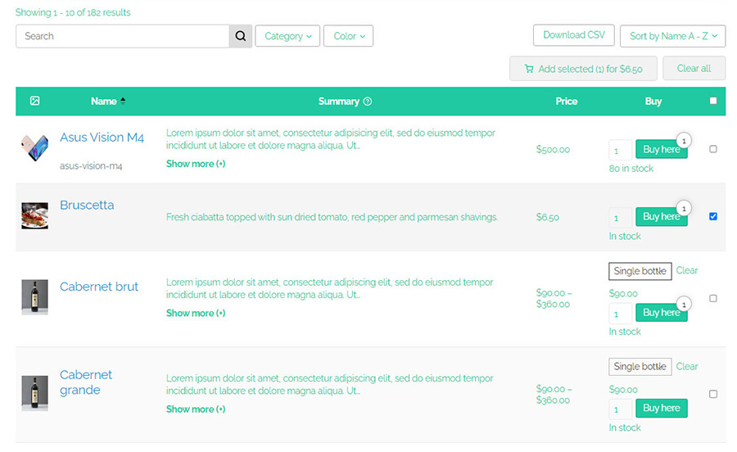Screen dimensions: 737x452
Task: Click Cabernet grande price range $90.00 – $360.00
Action: click(554, 395)
